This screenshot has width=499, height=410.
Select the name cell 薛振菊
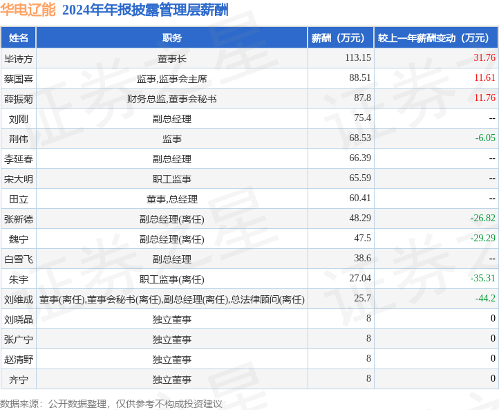19,99
